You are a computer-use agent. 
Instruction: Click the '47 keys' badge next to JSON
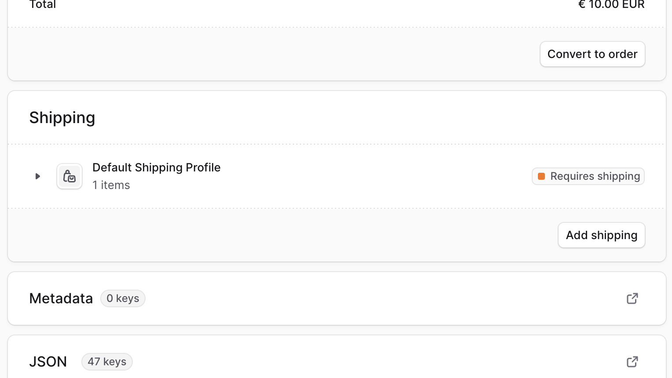click(x=107, y=361)
